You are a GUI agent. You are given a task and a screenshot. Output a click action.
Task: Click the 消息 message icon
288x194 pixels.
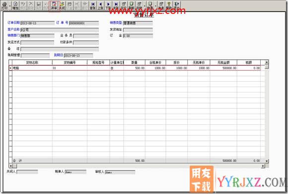coord(161,5)
